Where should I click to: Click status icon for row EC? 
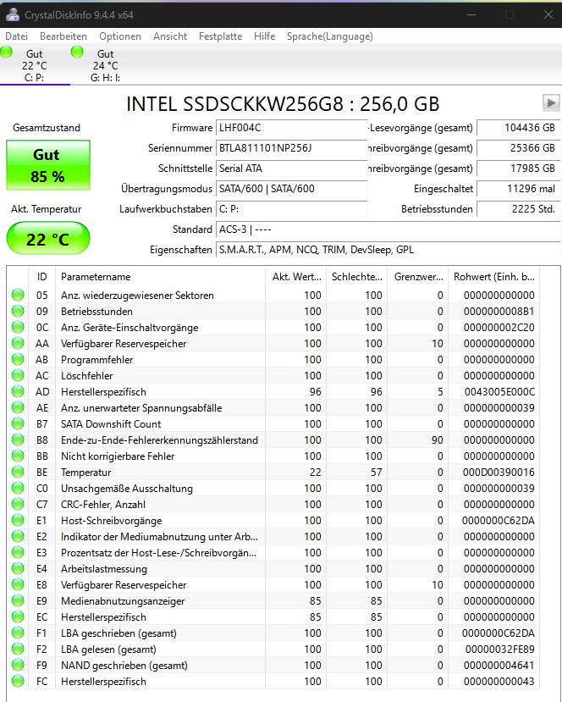coord(18,617)
